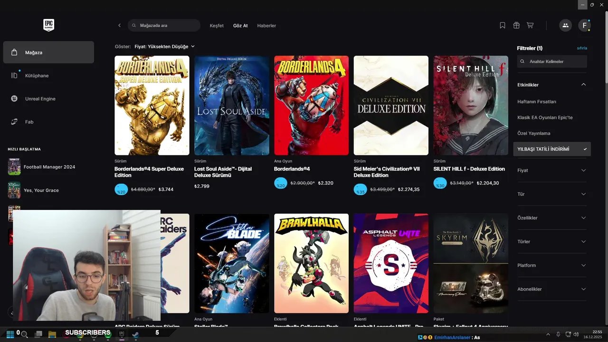Open the F profile avatar menu
This screenshot has height=342, width=608.
(584, 25)
